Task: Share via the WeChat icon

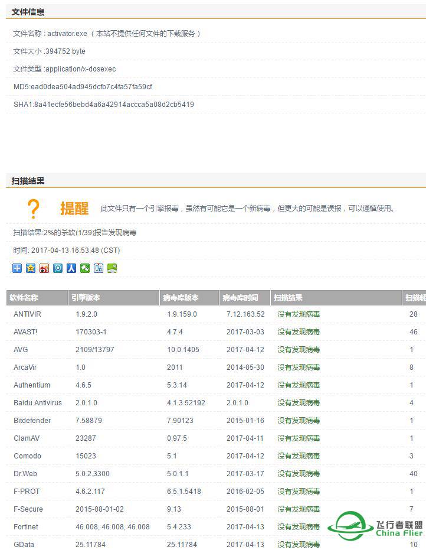Action: (x=85, y=268)
